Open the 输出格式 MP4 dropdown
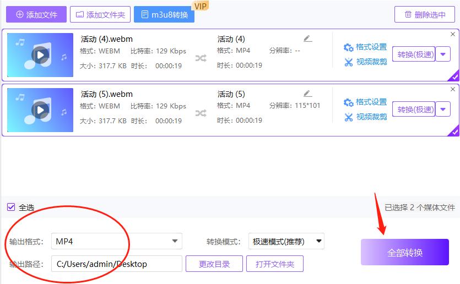The width and height of the screenshot is (460, 284). pos(117,241)
